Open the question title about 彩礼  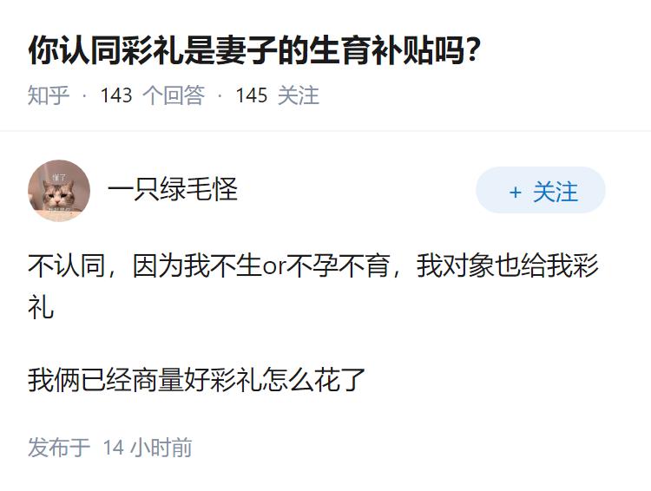click(x=254, y=52)
